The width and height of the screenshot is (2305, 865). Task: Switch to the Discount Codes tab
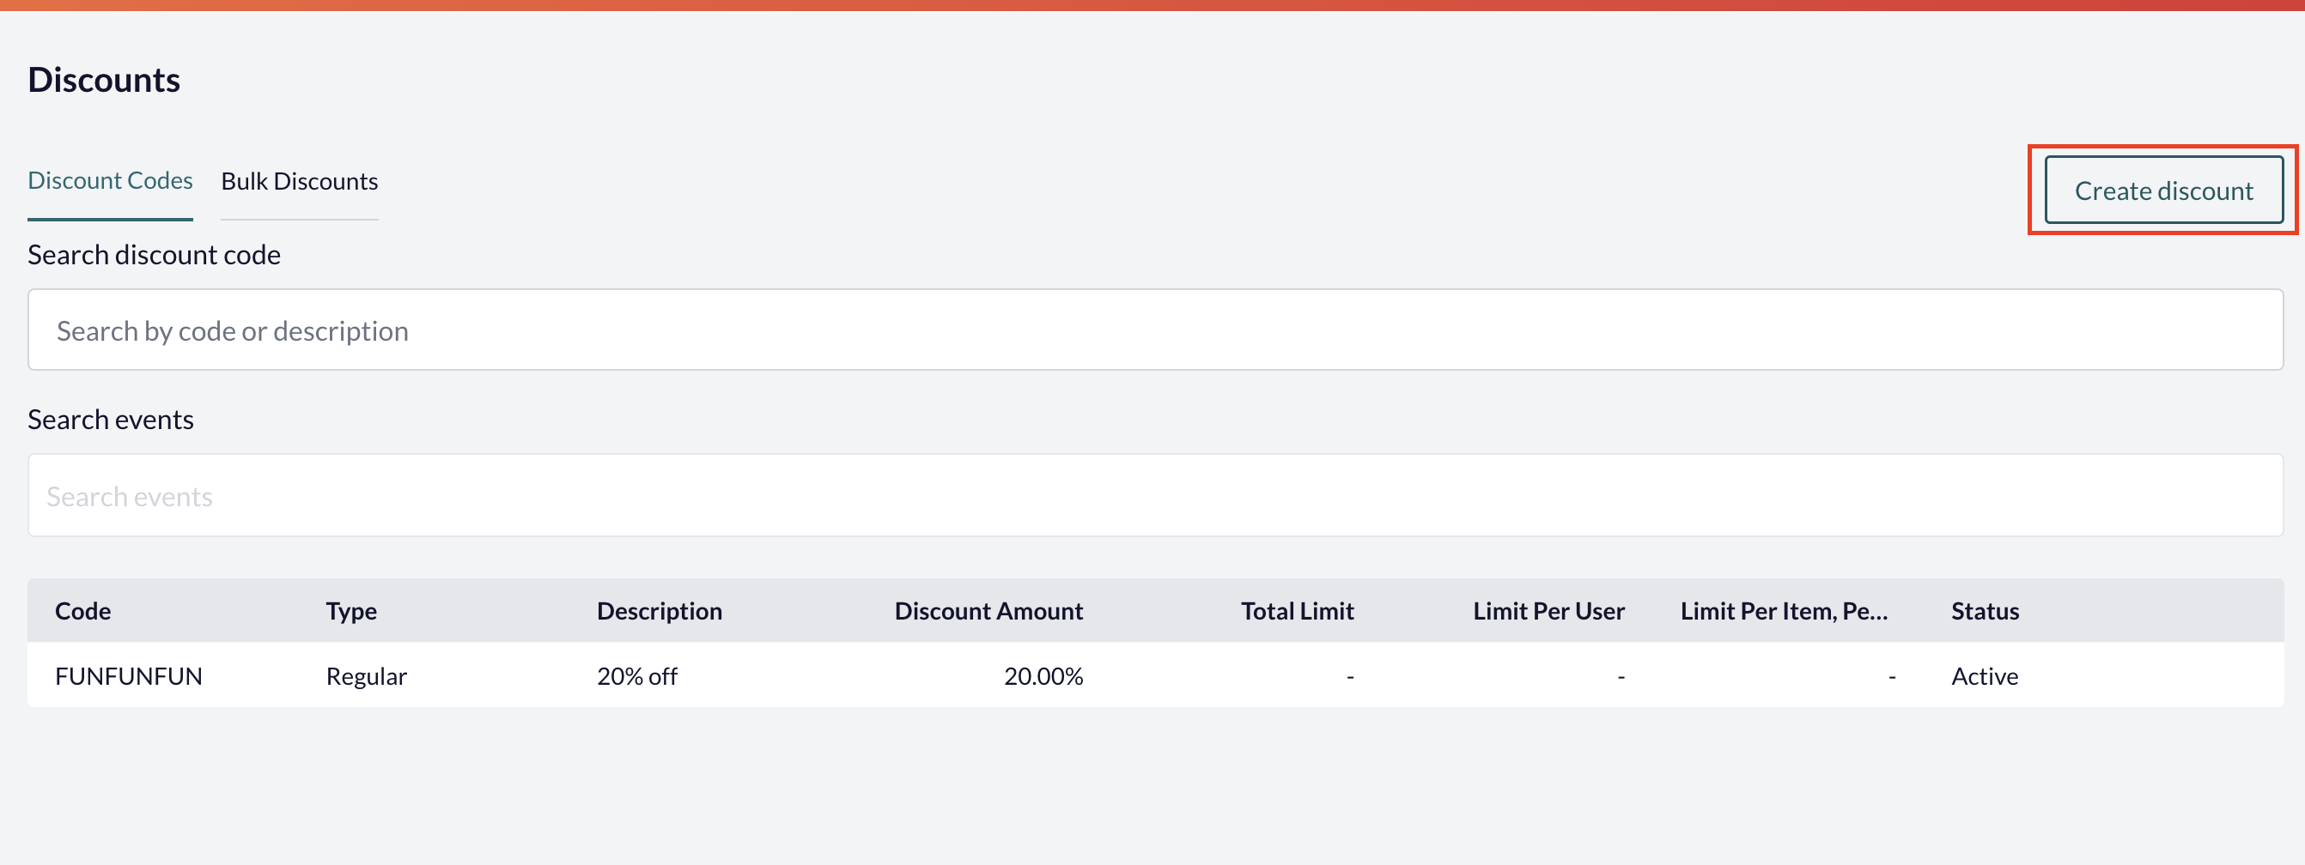(110, 181)
